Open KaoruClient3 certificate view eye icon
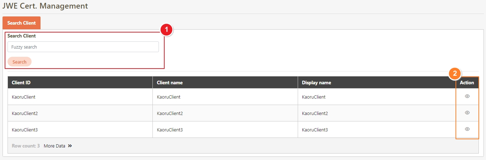The width and height of the screenshot is (486, 160). click(467, 129)
